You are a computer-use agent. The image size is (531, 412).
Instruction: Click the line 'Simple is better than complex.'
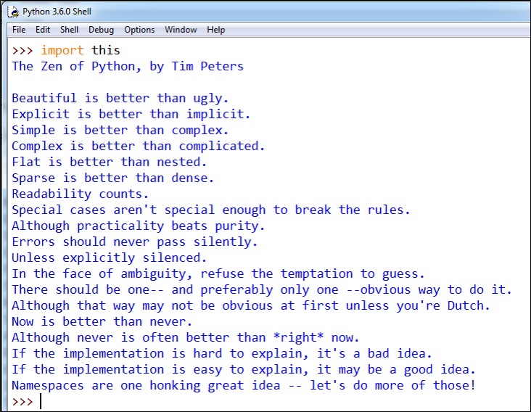(120, 131)
